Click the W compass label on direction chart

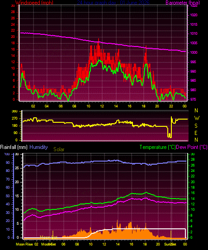[197, 118]
